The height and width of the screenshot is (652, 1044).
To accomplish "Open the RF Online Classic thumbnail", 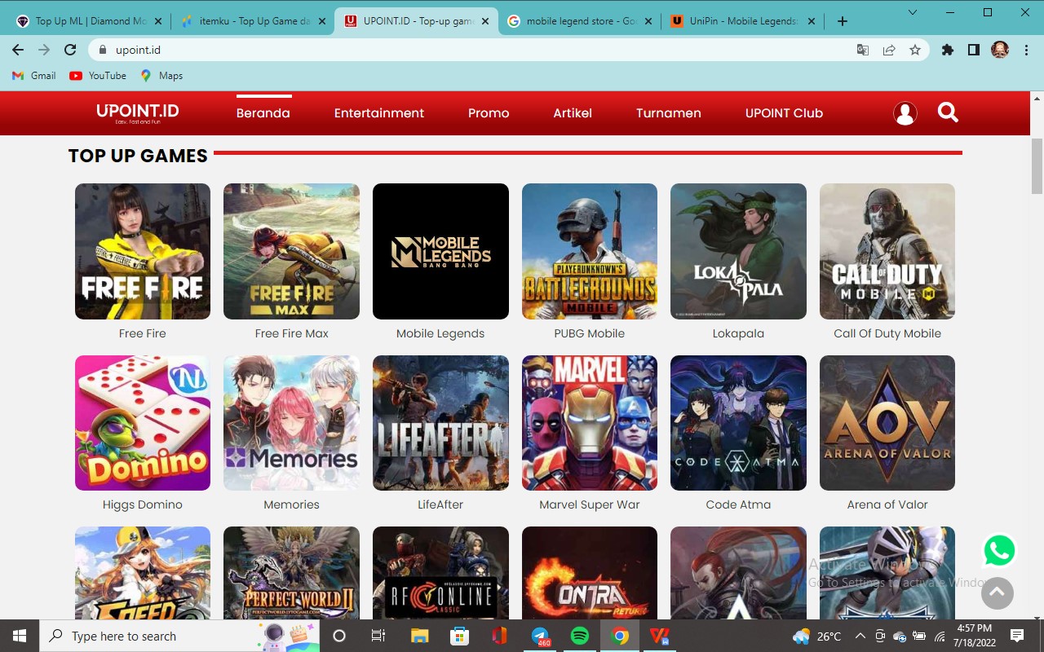I will click(x=440, y=573).
